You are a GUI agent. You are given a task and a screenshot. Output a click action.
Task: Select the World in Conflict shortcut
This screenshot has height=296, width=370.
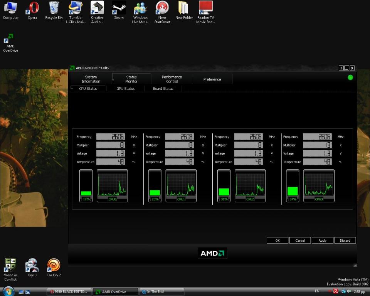click(x=11, y=270)
